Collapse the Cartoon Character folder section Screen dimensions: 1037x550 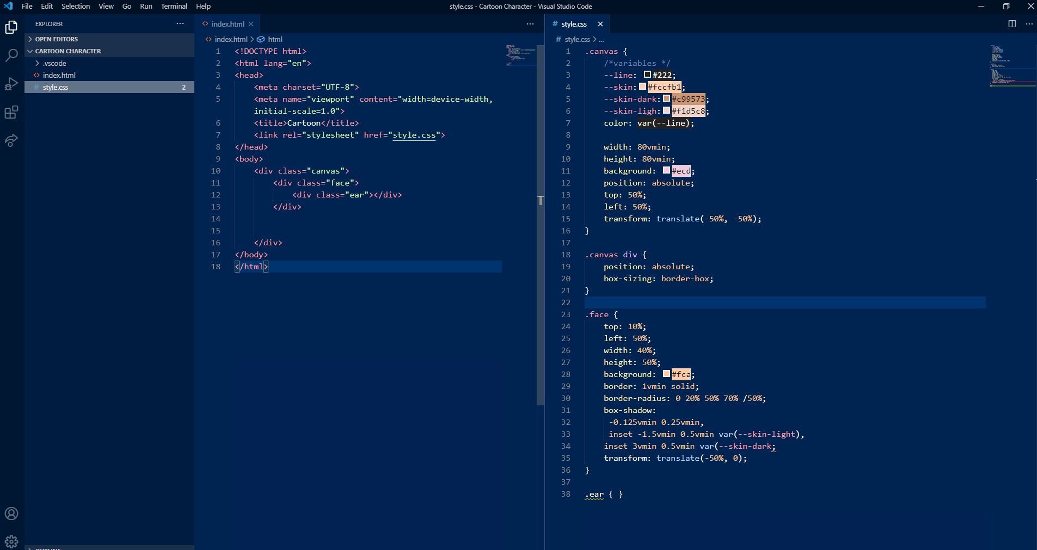pos(109,51)
